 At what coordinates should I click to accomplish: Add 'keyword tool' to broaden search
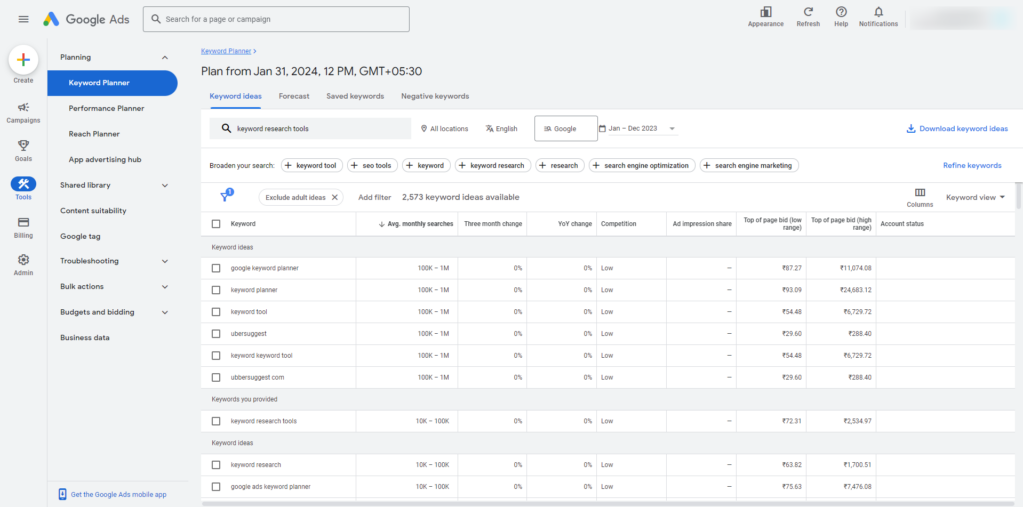pos(312,165)
